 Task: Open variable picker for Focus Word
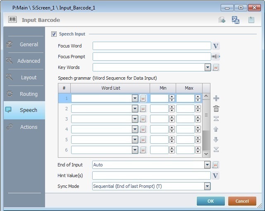(216, 46)
